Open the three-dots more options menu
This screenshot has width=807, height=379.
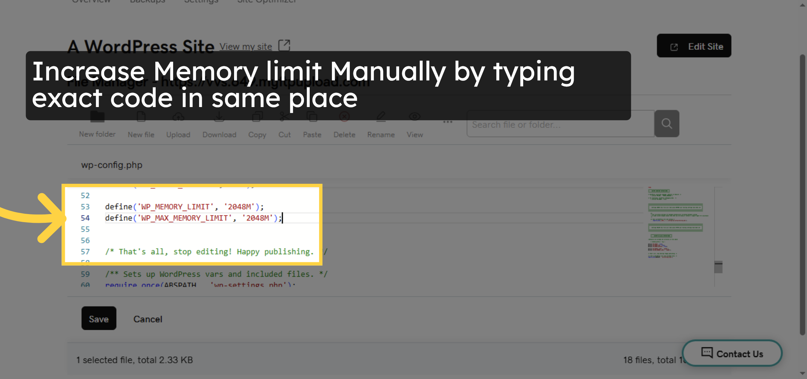pos(448,122)
